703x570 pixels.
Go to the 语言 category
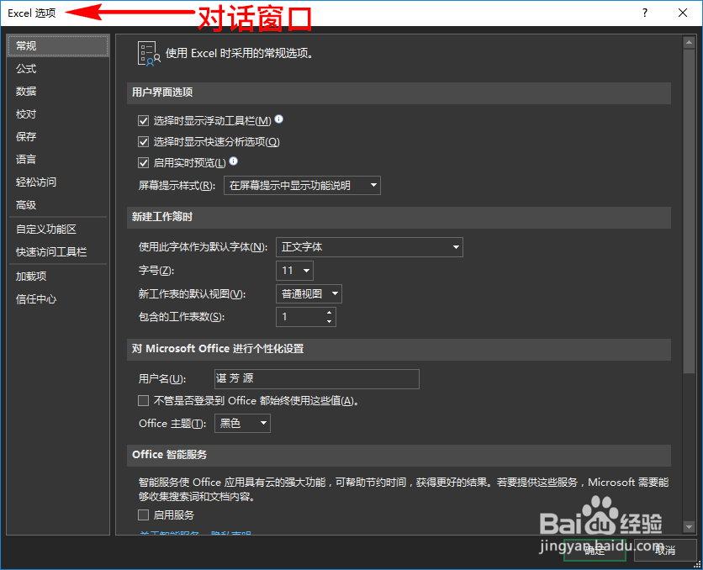(58, 159)
